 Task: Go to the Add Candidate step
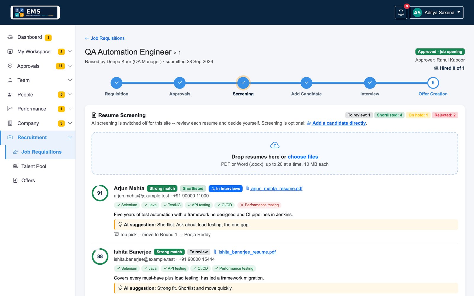click(x=306, y=83)
